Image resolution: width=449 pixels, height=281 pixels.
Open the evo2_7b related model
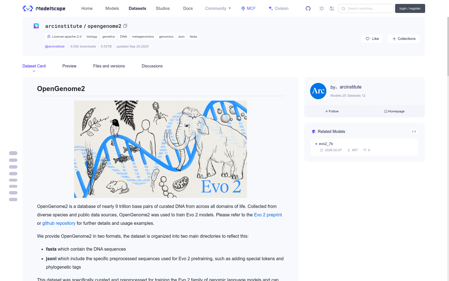click(364, 147)
